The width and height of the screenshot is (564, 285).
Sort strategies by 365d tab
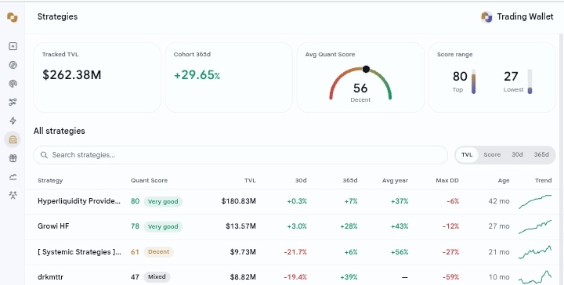[x=541, y=154]
